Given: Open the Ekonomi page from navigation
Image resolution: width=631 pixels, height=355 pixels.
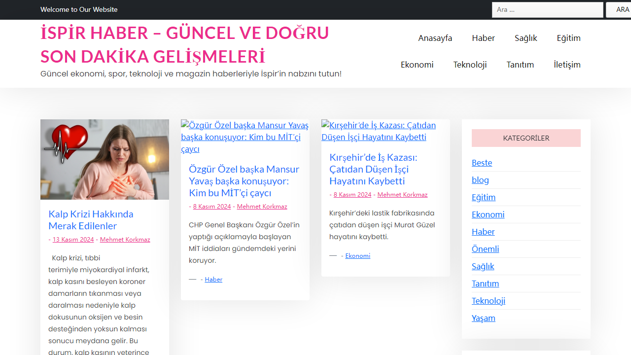Looking at the screenshot, I should (417, 65).
